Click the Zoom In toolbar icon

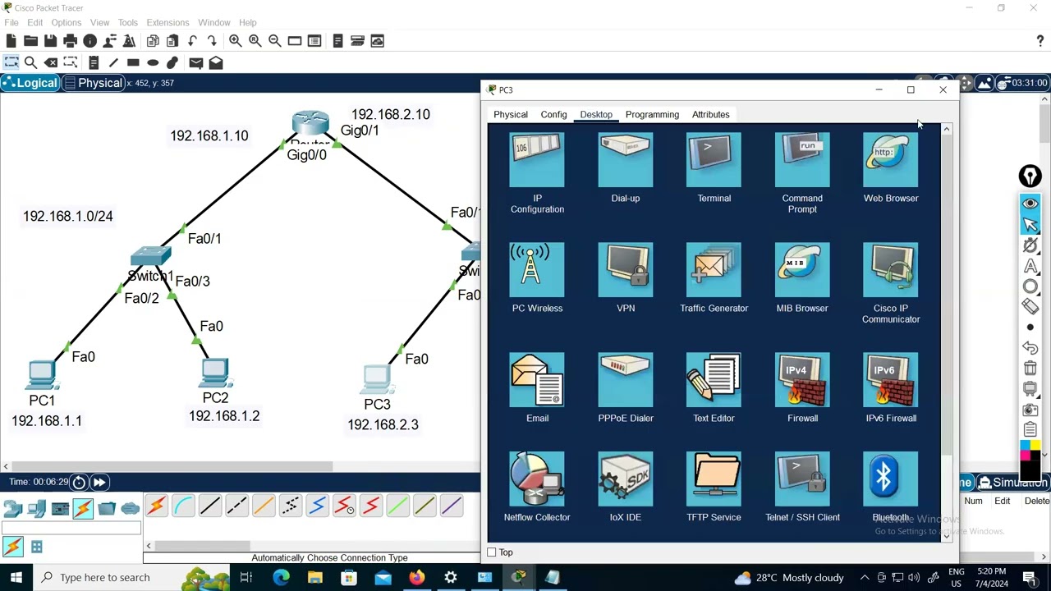coord(235,41)
